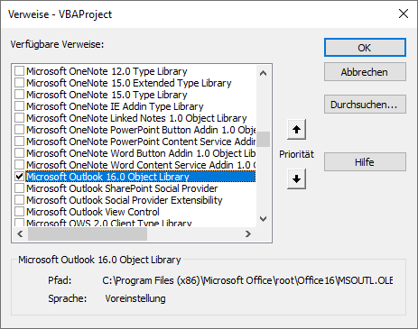Viewport: 418px width, 329px height.
Task: Enable OneNote Word Button Addin checkbox
Action: (x=20, y=153)
